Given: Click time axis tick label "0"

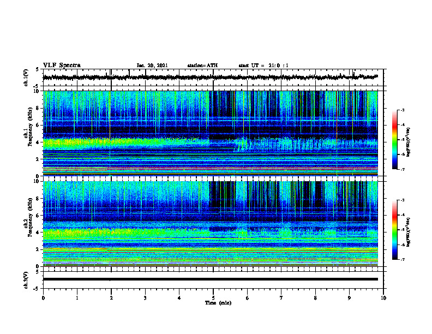Looking at the screenshot, I should tap(43, 298).
